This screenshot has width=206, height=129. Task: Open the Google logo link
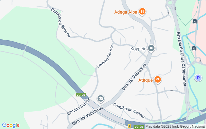11,125
